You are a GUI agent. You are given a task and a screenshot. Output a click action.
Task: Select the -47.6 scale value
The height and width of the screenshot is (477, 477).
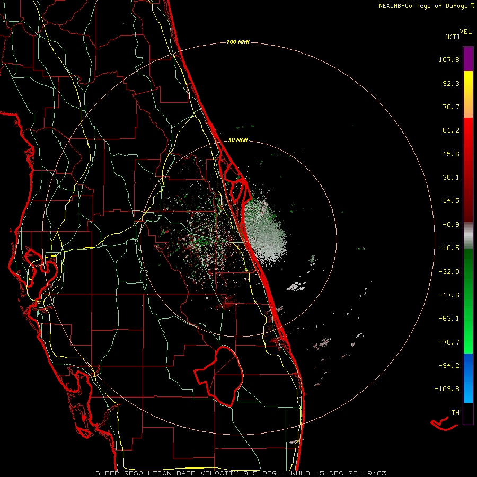coord(449,295)
